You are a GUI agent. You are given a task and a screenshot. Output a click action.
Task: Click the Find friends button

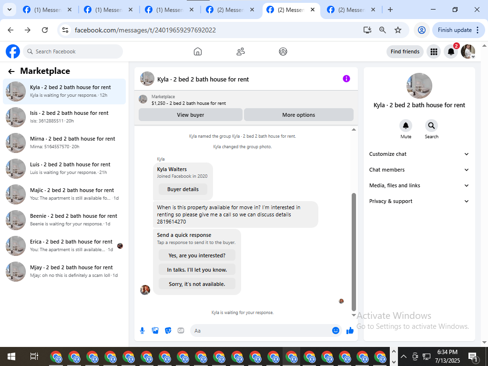tap(405, 51)
